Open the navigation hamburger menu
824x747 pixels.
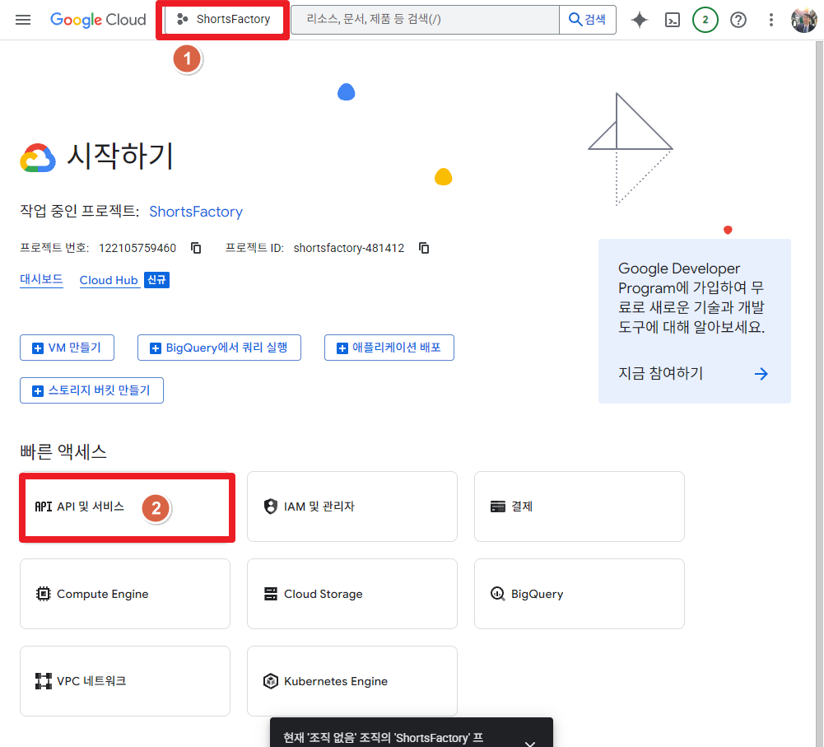(22, 19)
